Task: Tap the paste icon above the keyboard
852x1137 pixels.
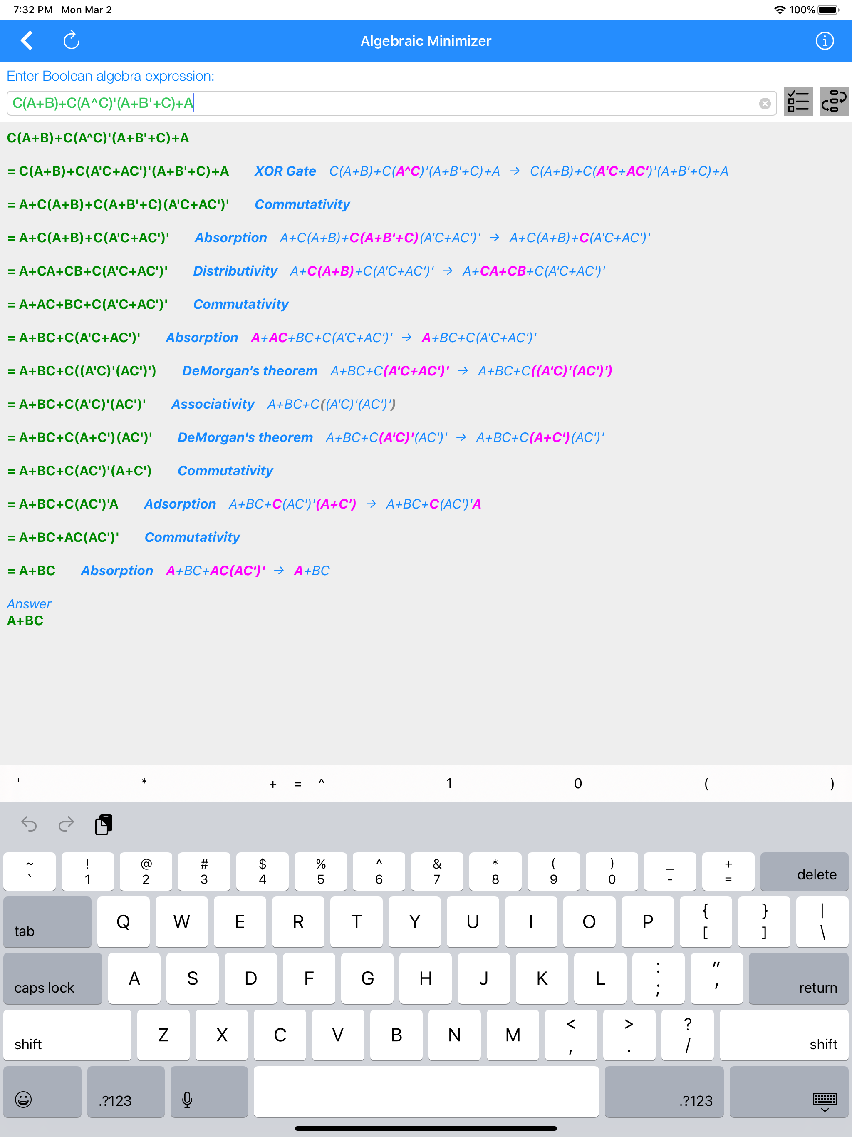Action: [103, 824]
